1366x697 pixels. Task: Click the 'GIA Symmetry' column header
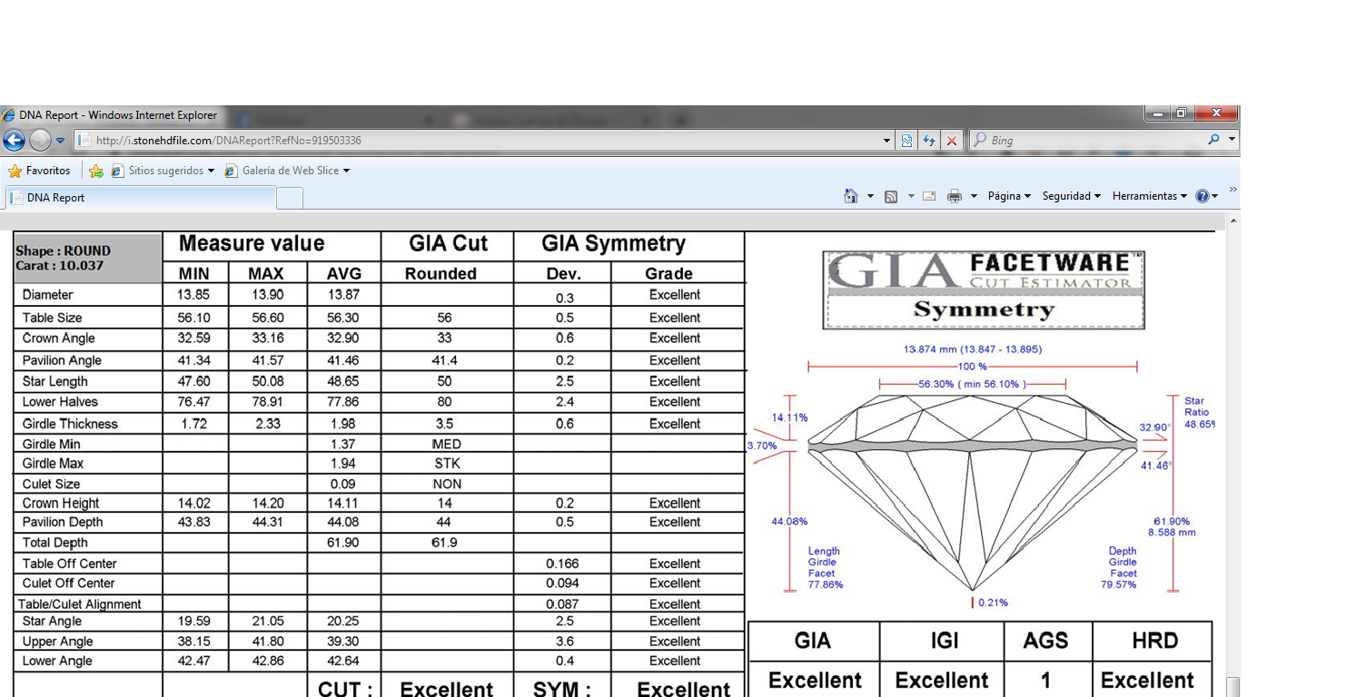point(613,244)
